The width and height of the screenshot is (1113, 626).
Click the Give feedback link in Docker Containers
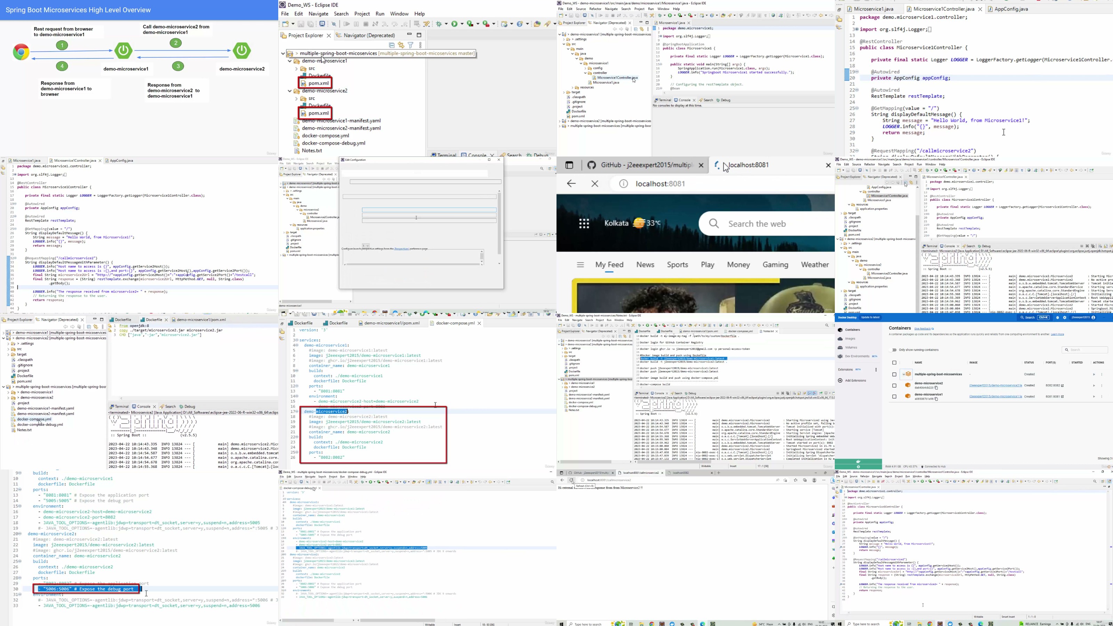click(922, 329)
